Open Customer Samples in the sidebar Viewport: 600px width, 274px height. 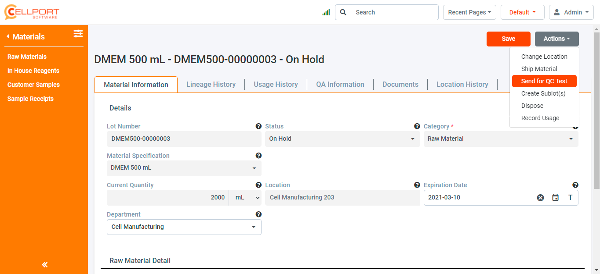[x=33, y=85]
